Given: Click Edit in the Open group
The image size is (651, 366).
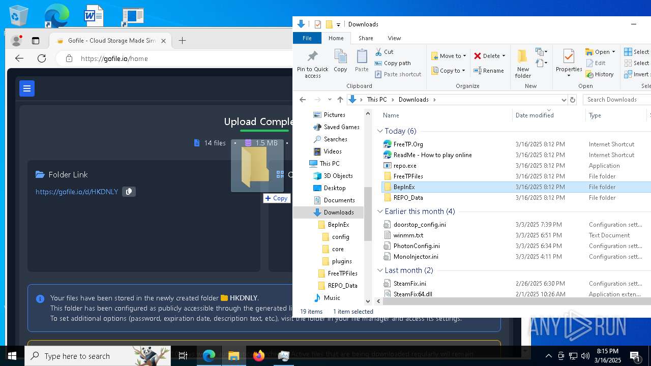Looking at the screenshot, I should pos(596,63).
